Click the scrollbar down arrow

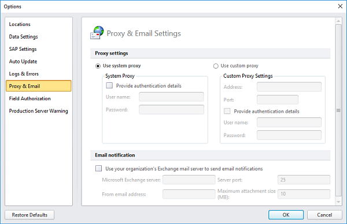coord(338,202)
